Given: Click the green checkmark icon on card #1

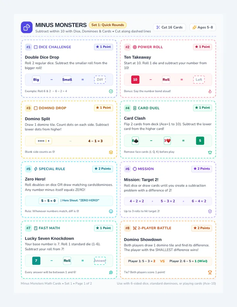Looking at the screenshot, I should pos(111,91).
